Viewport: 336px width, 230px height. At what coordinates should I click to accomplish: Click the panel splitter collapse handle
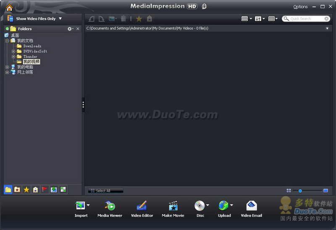point(83,105)
